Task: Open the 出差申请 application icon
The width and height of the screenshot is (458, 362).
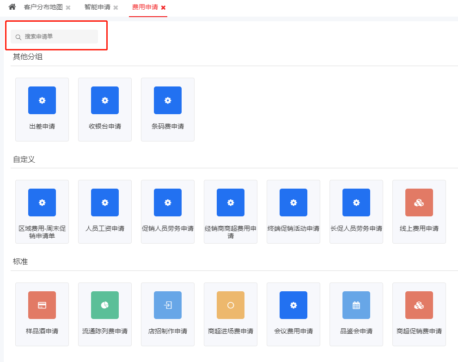Action: (42, 100)
